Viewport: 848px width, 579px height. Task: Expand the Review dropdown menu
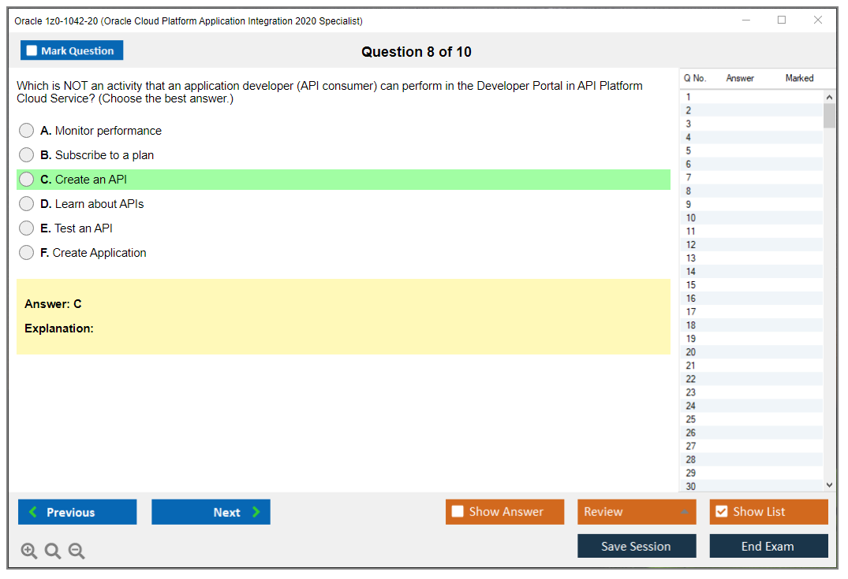point(684,512)
